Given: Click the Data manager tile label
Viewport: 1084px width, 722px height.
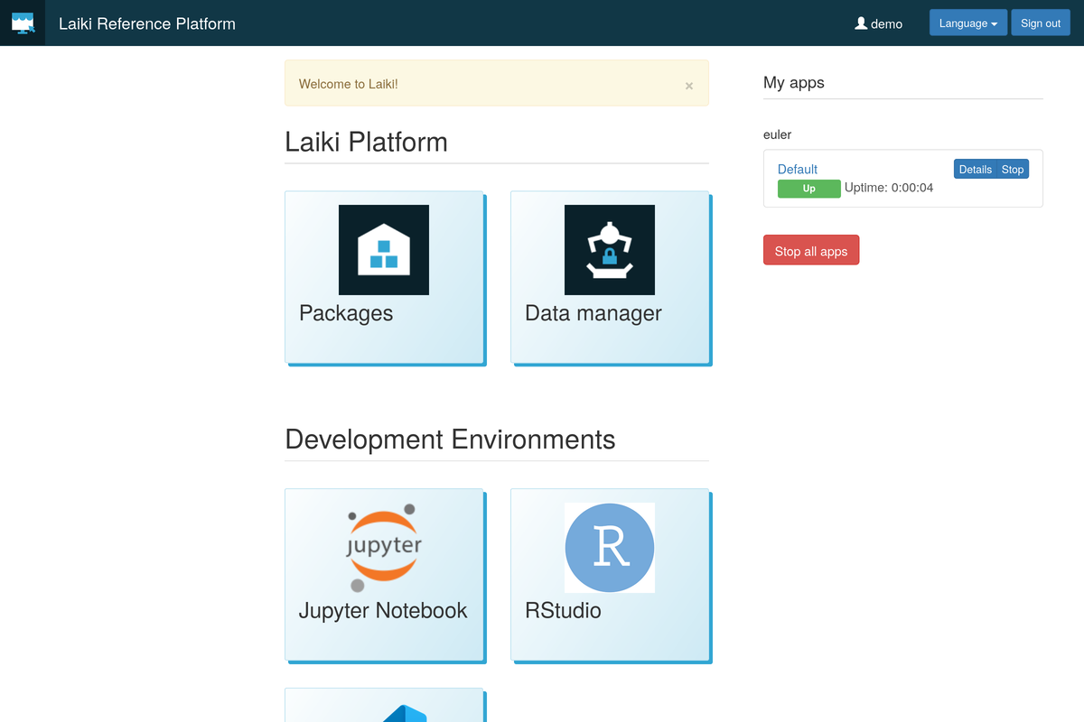Looking at the screenshot, I should [x=593, y=313].
